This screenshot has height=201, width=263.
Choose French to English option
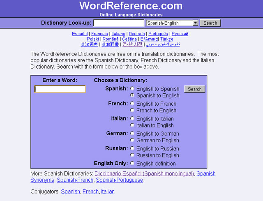(132, 110)
